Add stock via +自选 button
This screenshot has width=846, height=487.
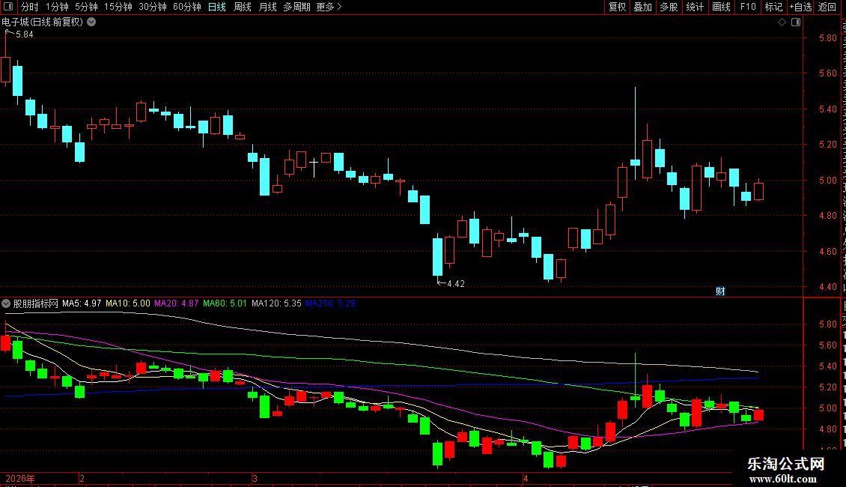pos(800,7)
